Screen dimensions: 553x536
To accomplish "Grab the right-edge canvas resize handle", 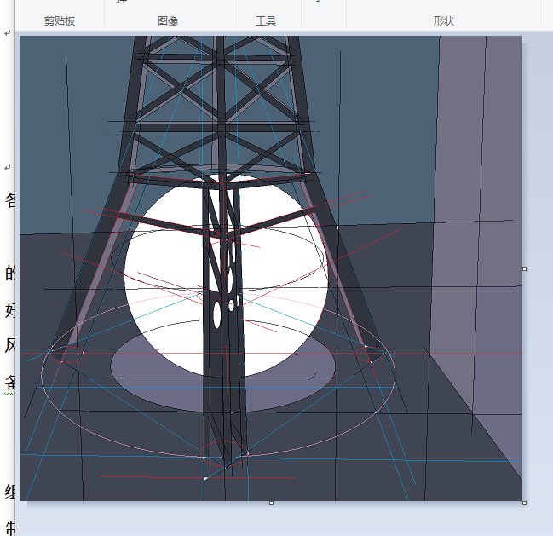I will coord(524,268).
